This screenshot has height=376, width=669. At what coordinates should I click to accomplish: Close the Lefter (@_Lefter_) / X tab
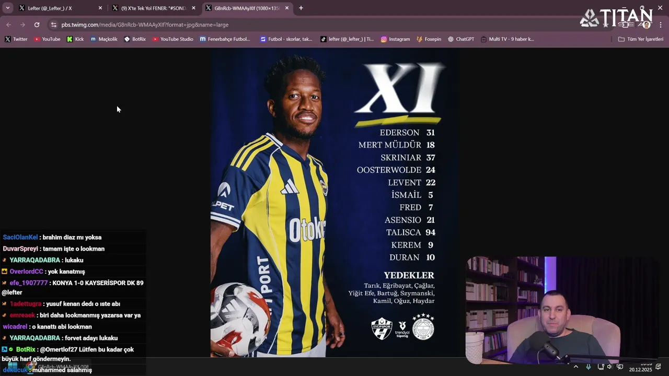click(x=100, y=8)
